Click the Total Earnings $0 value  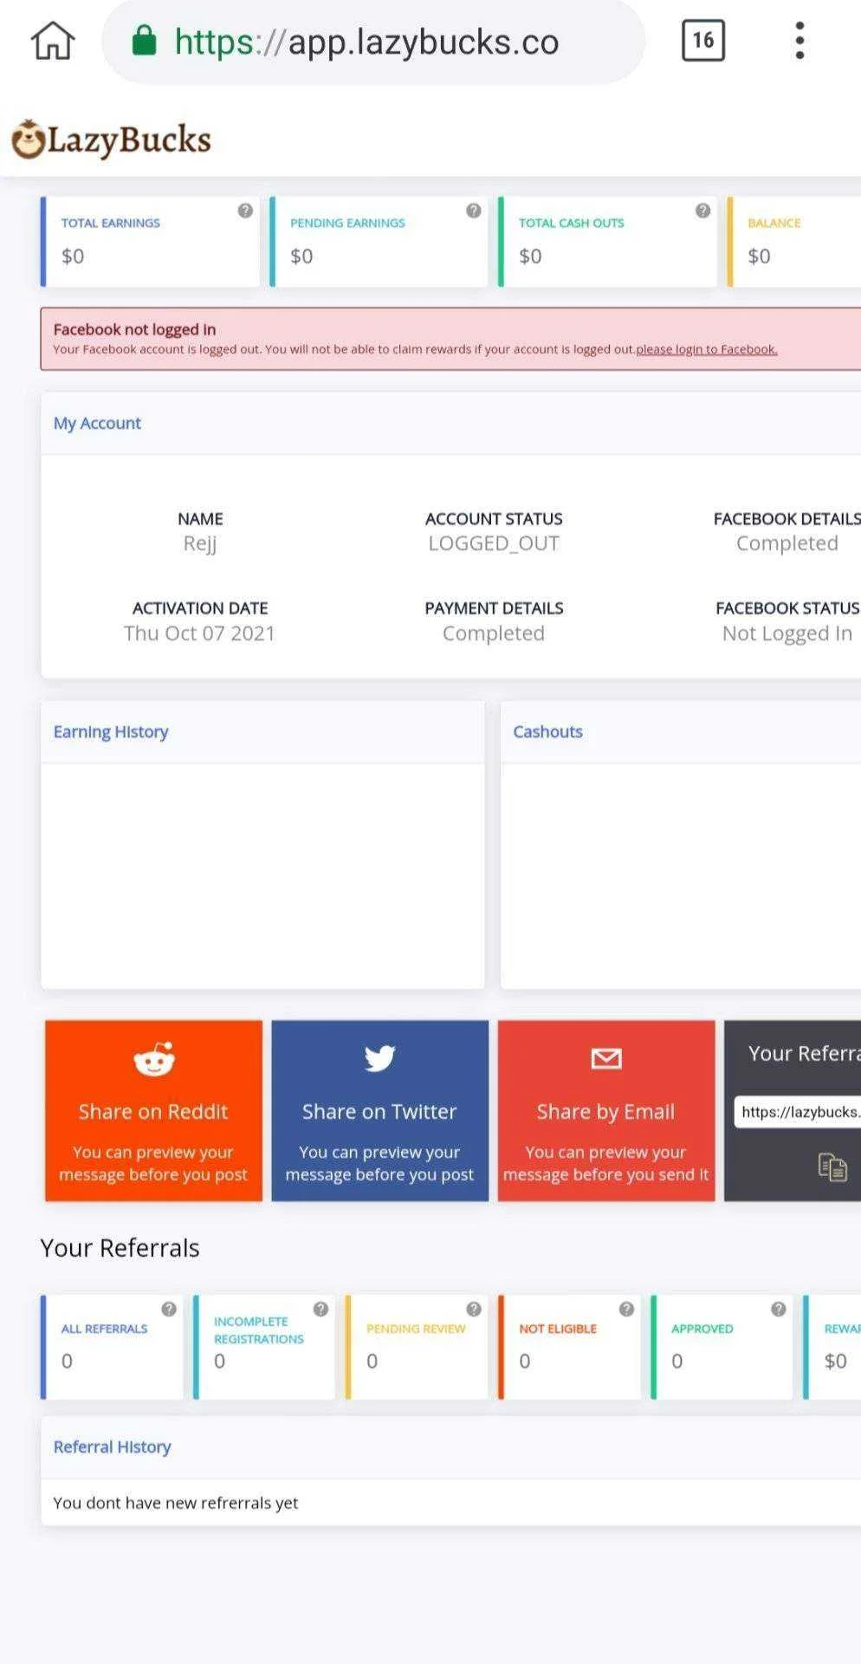coord(73,257)
